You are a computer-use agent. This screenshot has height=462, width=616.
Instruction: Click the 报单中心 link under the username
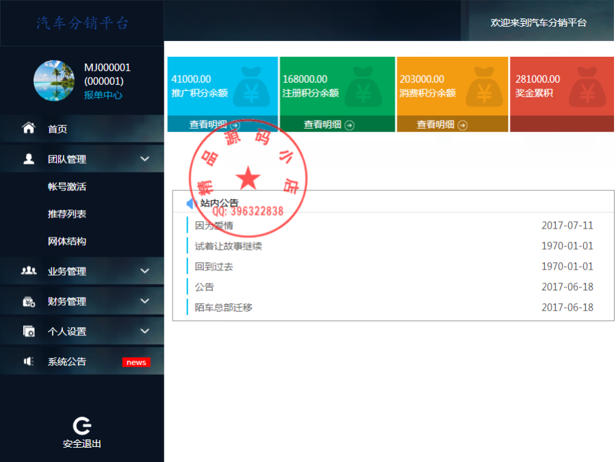point(103,95)
